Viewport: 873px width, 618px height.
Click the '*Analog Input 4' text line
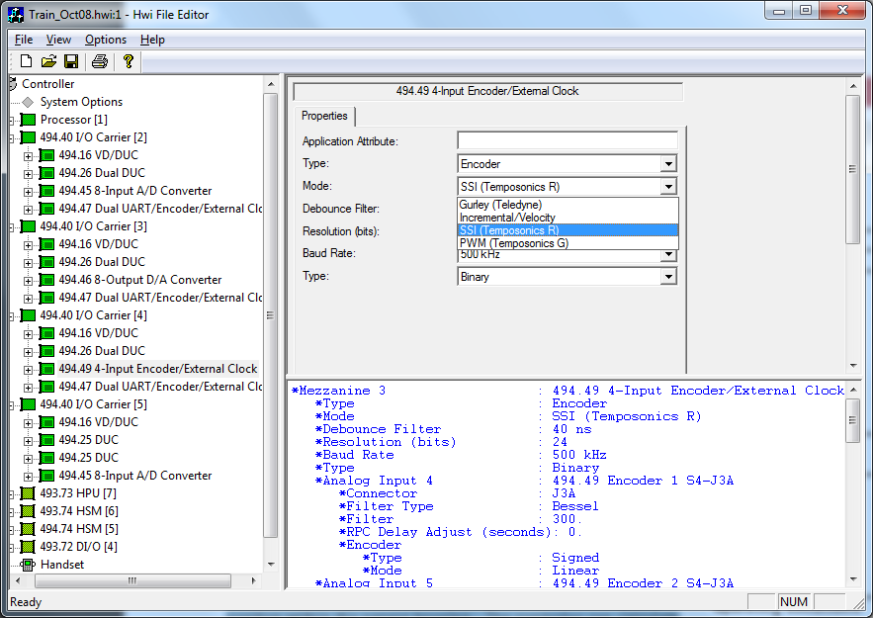point(374,481)
